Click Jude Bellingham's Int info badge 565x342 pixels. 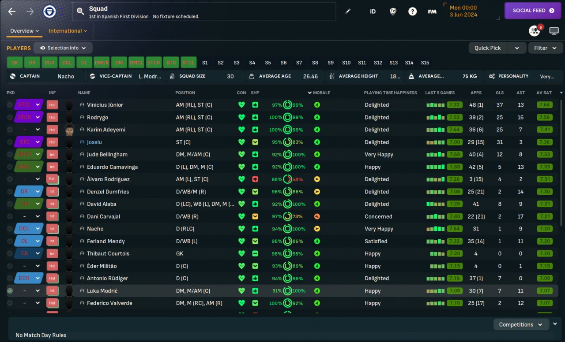coord(52,155)
